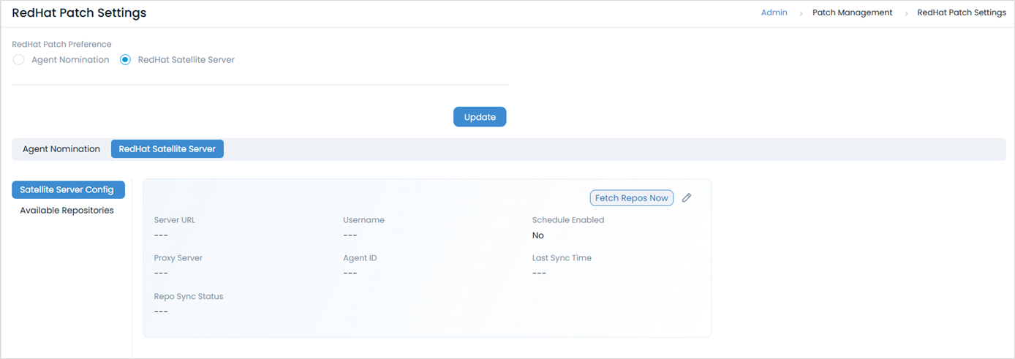The height and width of the screenshot is (359, 1015).
Task: Click the Schedule Enabled value No
Action: pos(538,235)
